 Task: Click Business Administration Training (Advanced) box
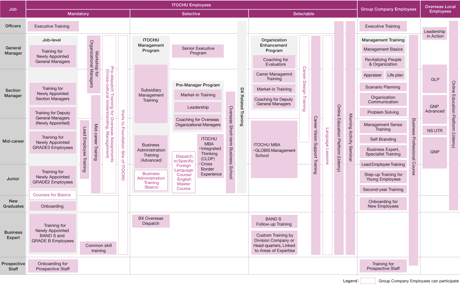point(151,152)
